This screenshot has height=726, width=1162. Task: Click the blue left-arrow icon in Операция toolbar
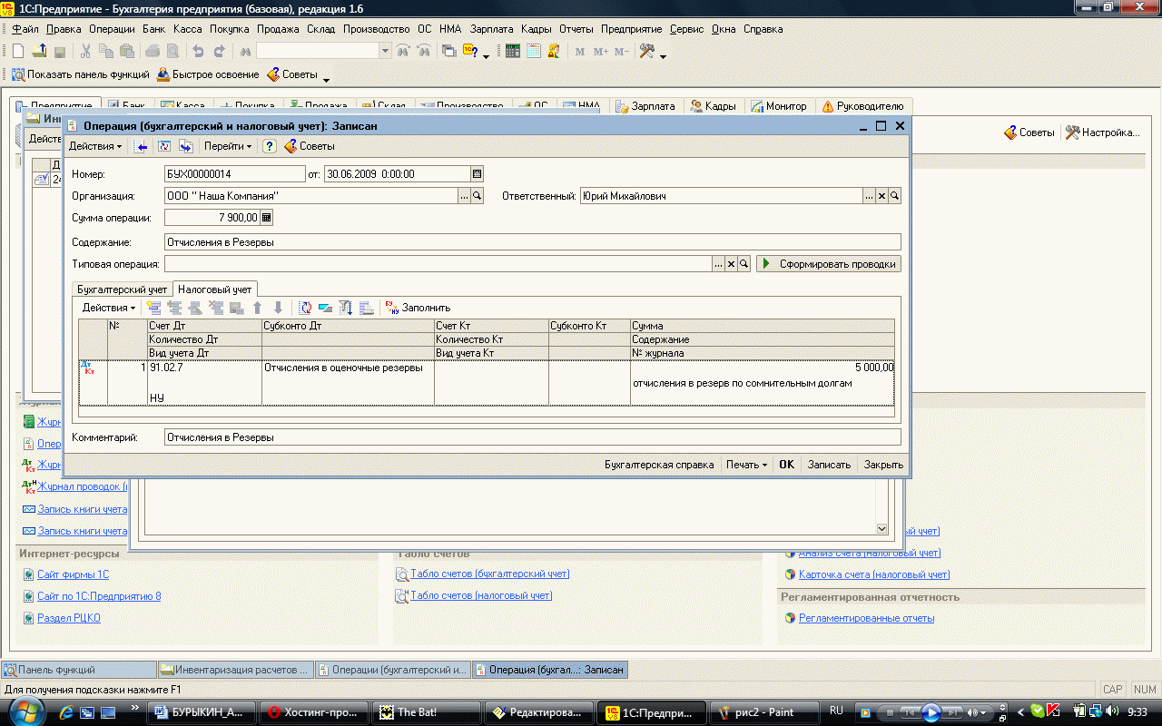point(141,146)
